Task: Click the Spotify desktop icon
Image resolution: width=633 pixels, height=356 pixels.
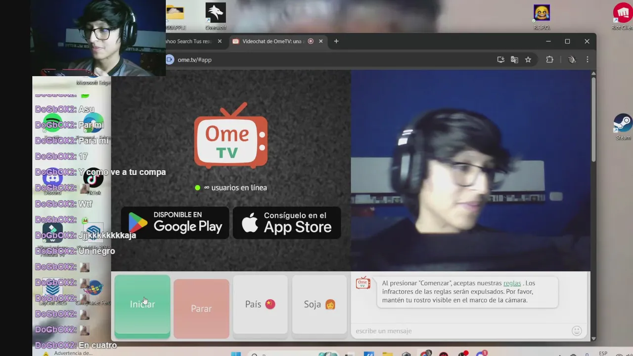Action: click(x=52, y=124)
